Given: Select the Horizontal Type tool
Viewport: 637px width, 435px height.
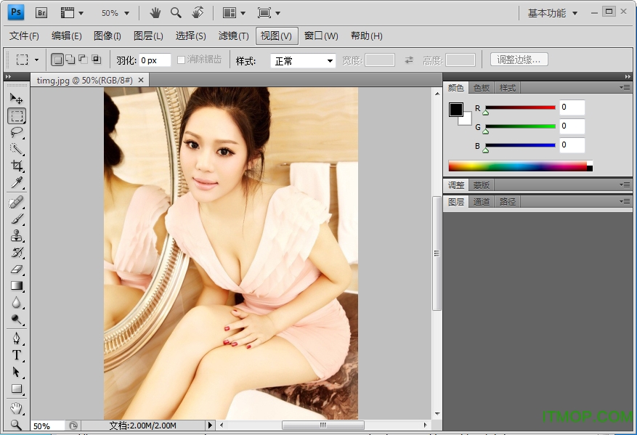Looking at the screenshot, I should pyautogui.click(x=16, y=355).
